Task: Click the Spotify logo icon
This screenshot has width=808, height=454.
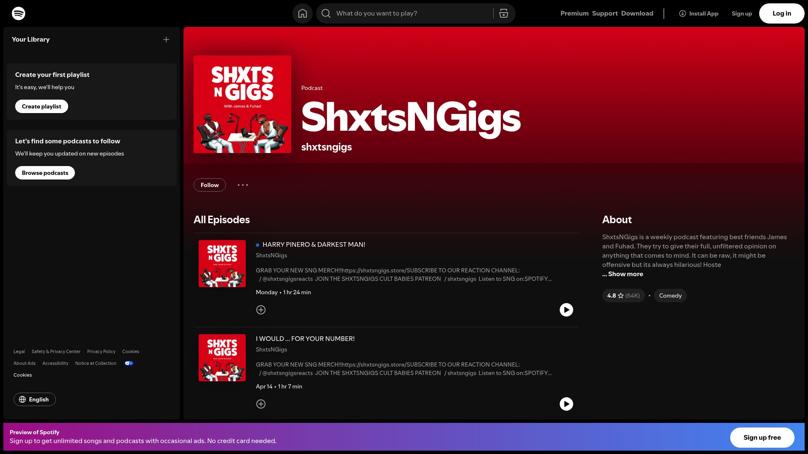Action: tap(19, 13)
